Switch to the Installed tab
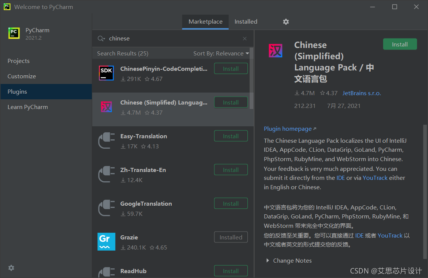The height and width of the screenshot is (278, 428). [246, 22]
